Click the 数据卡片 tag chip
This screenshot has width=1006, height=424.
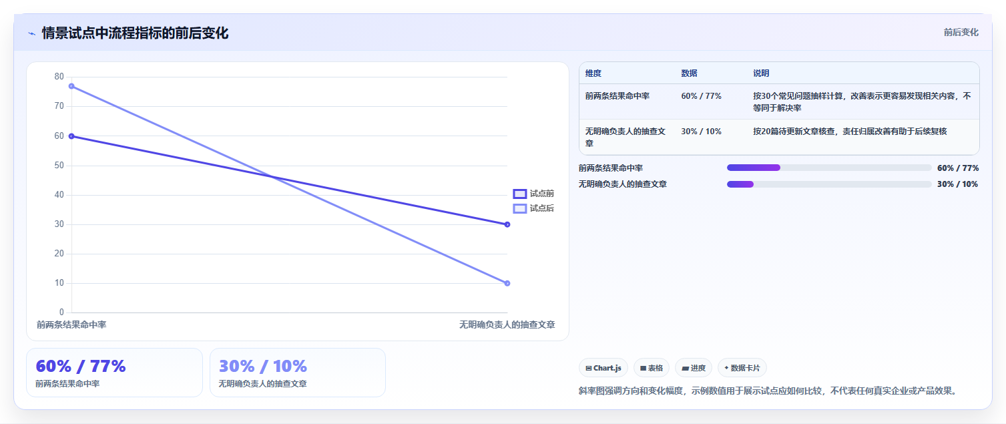(742, 368)
